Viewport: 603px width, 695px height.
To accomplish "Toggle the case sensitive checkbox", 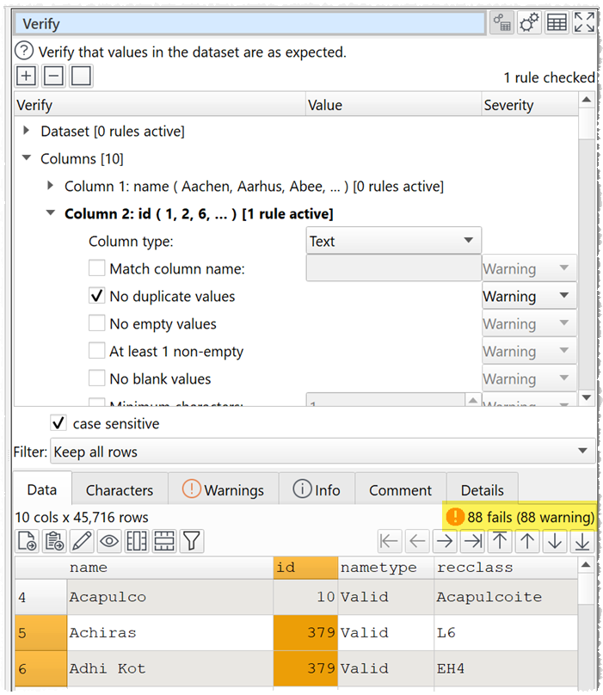I will point(58,423).
